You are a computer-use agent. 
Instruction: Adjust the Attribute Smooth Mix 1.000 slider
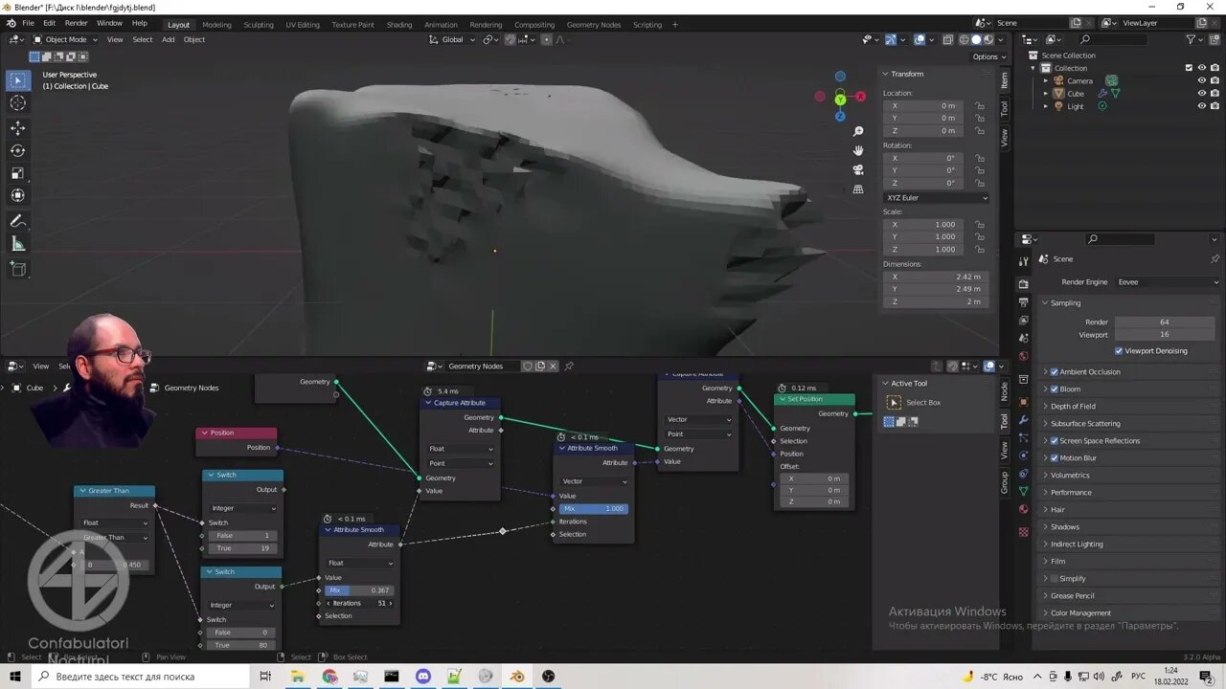point(594,509)
